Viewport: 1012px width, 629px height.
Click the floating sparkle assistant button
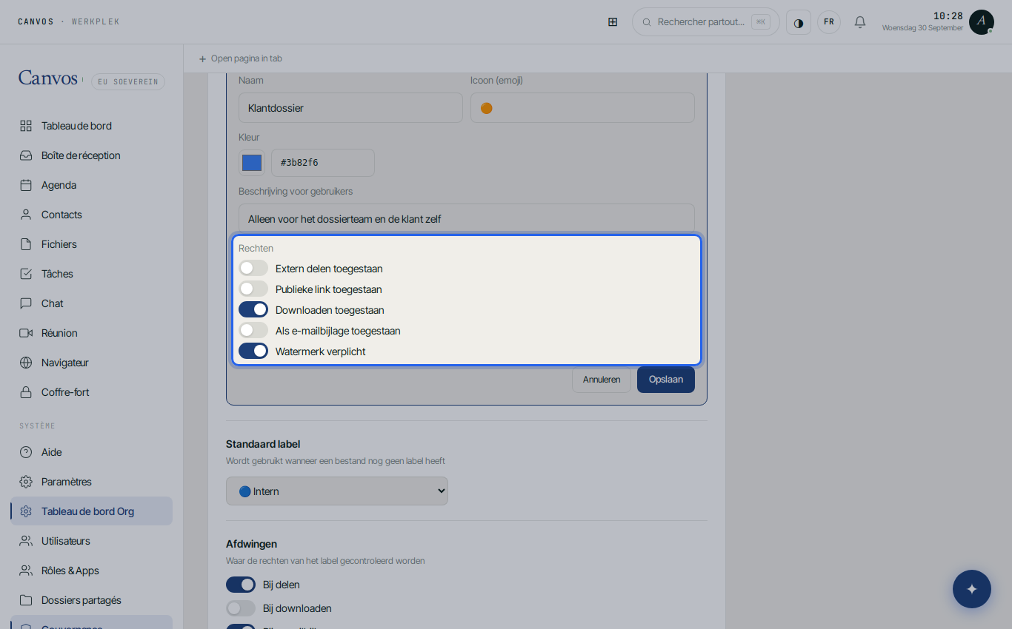pos(972,589)
